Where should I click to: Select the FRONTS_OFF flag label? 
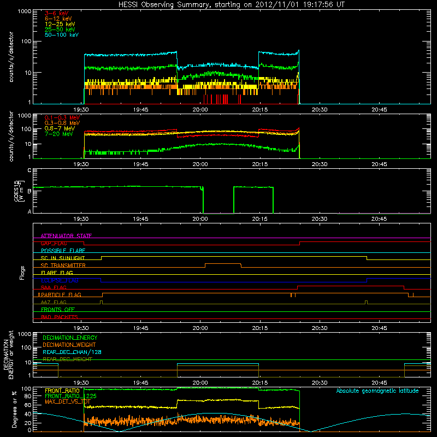[x=58, y=309]
